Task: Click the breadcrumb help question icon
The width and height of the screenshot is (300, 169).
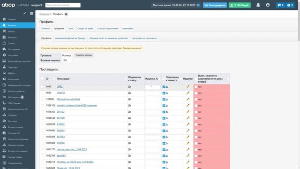Action: (x=66, y=14)
